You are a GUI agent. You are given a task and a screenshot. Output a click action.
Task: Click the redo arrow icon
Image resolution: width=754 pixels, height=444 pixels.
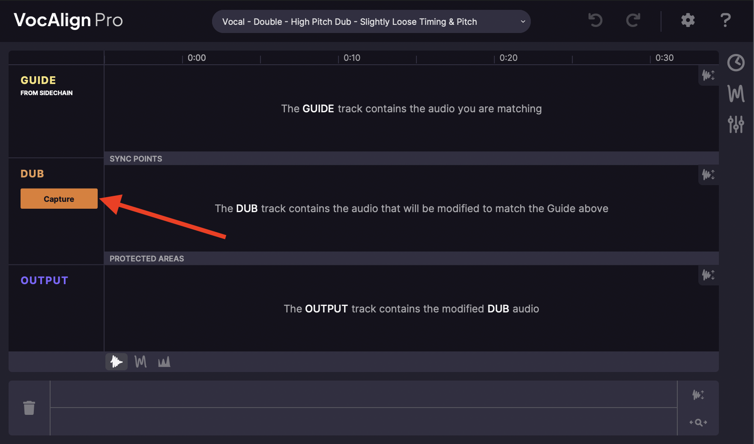tap(633, 20)
